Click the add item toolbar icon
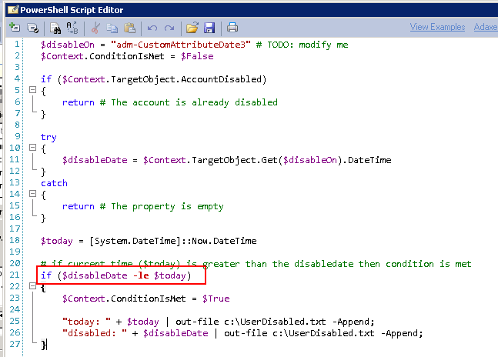Image resolution: width=498 pixels, height=357 pixels. pos(15,28)
